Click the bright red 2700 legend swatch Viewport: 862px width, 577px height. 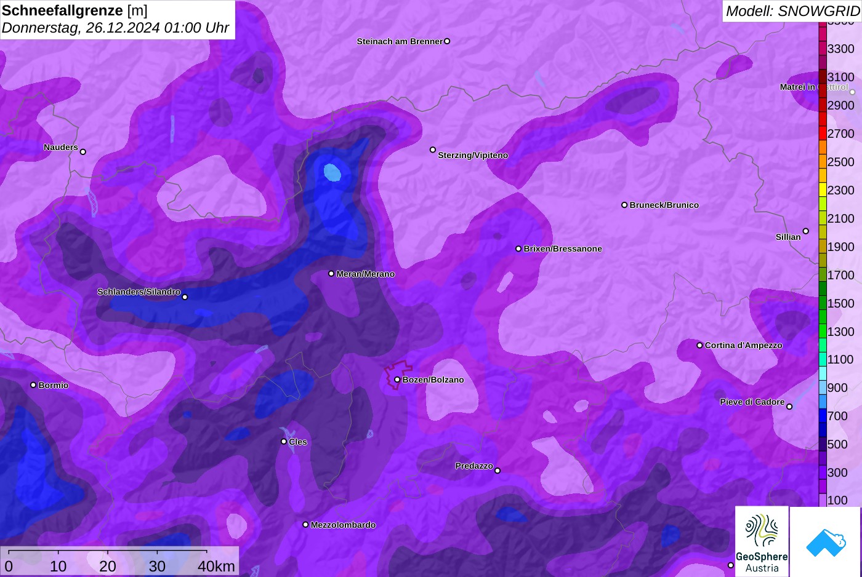click(x=823, y=133)
